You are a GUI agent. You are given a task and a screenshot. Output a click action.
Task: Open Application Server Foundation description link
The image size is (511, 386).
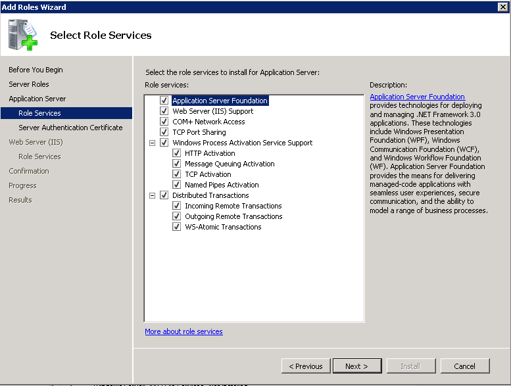[417, 97]
